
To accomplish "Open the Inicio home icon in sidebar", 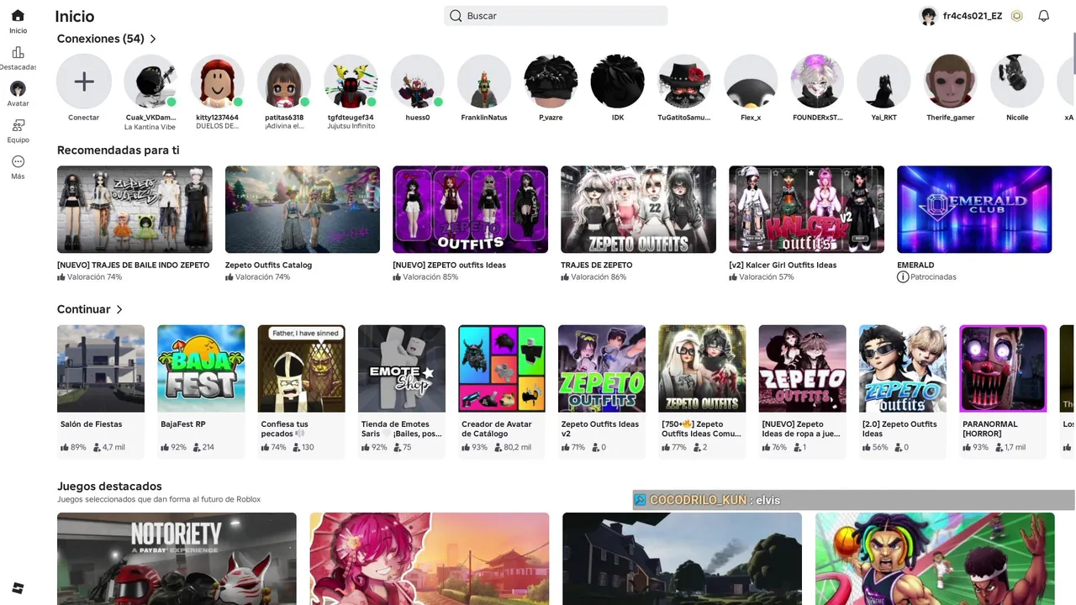I will pyautogui.click(x=18, y=16).
